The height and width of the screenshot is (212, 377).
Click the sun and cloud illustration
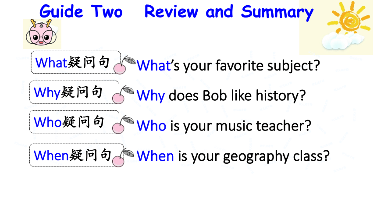336,28
